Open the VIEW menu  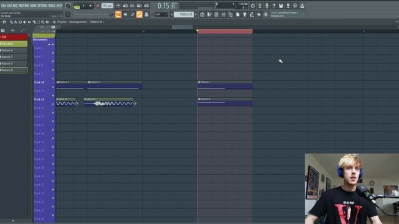[x=33, y=6]
